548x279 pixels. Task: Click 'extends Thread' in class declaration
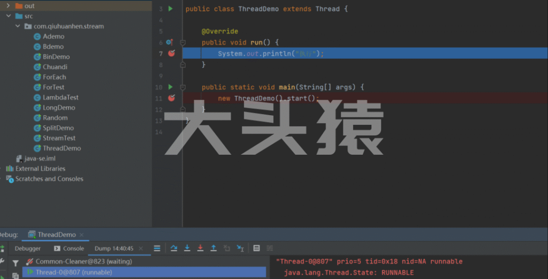coord(311,9)
